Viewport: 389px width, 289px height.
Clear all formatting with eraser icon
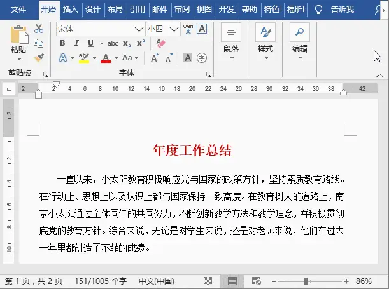(x=161, y=43)
